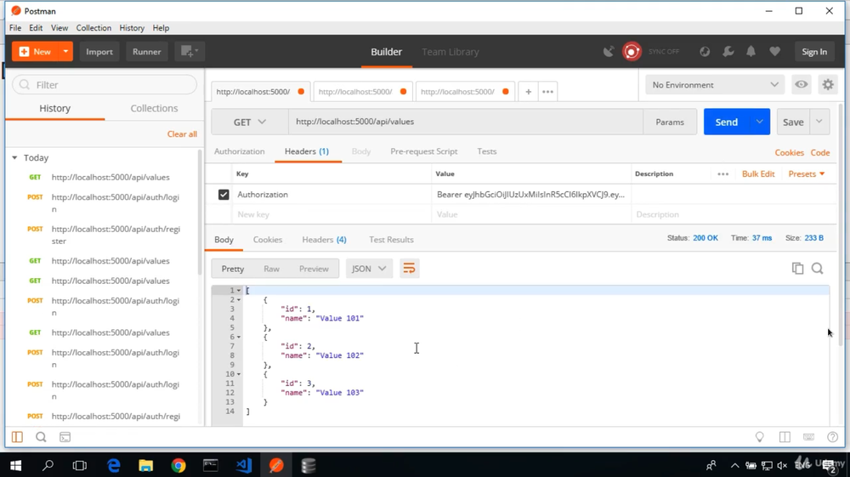The image size is (850, 477).
Task: Click the Sign In button
Action: tap(814, 52)
